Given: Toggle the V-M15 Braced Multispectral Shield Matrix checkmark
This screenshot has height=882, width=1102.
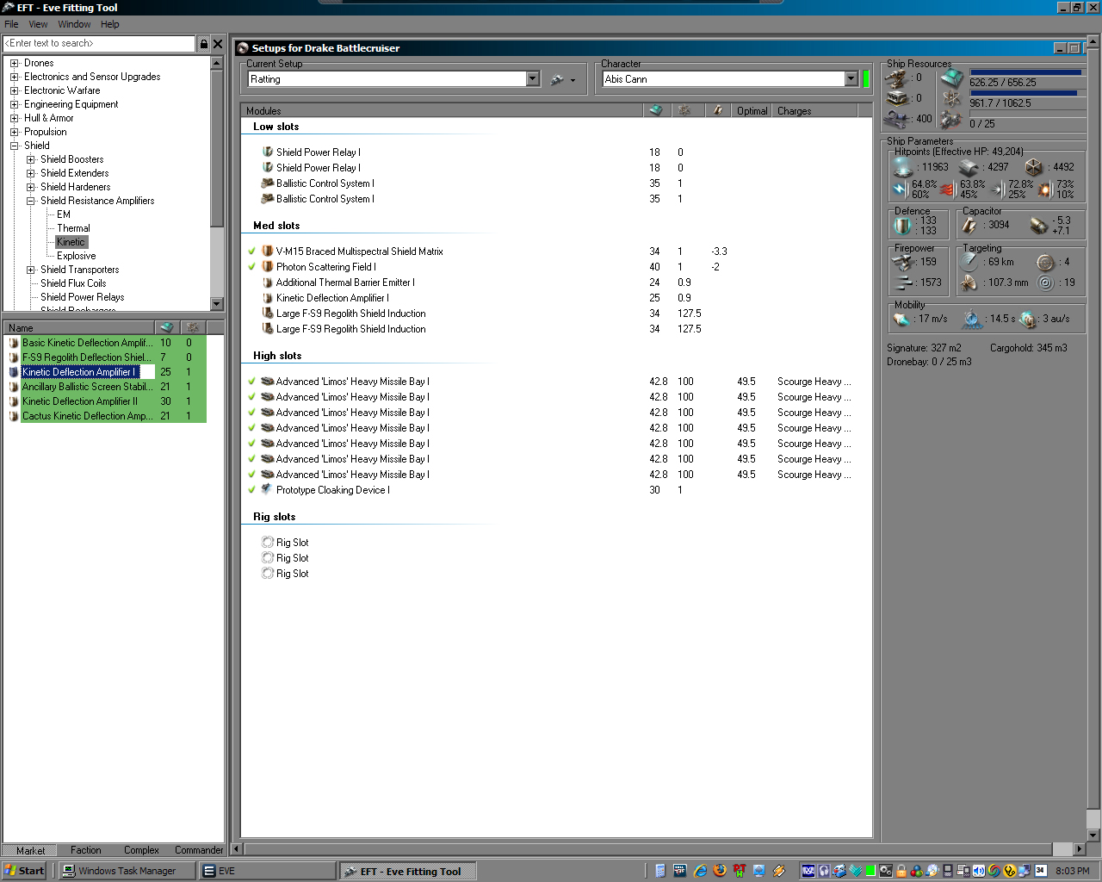Looking at the screenshot, I should click(251, 252).
